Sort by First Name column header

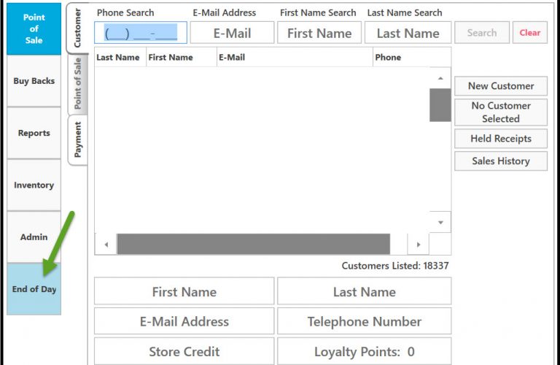pyautogui.click(x=182, y=57)
